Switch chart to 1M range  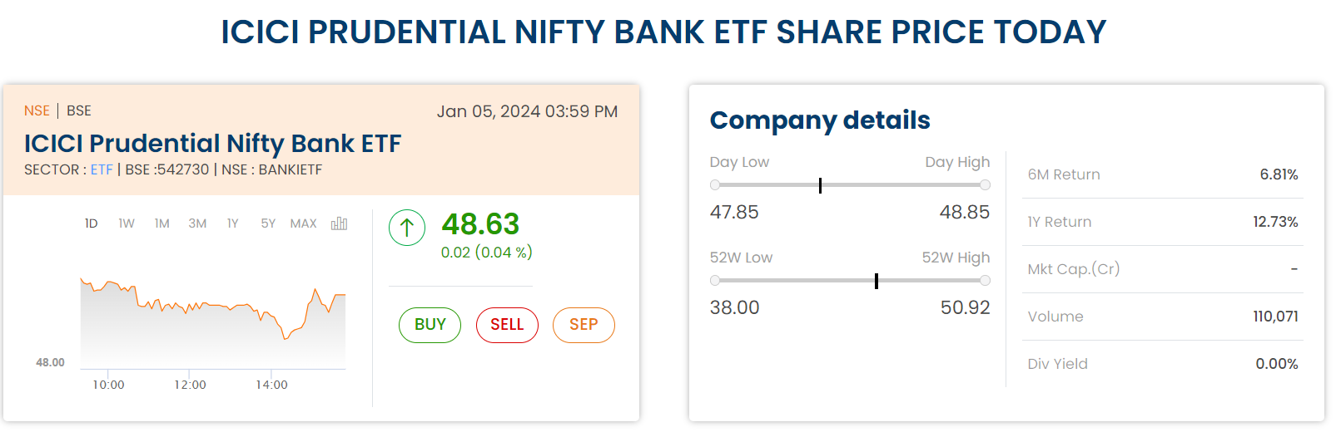click(x=162, y=223)
